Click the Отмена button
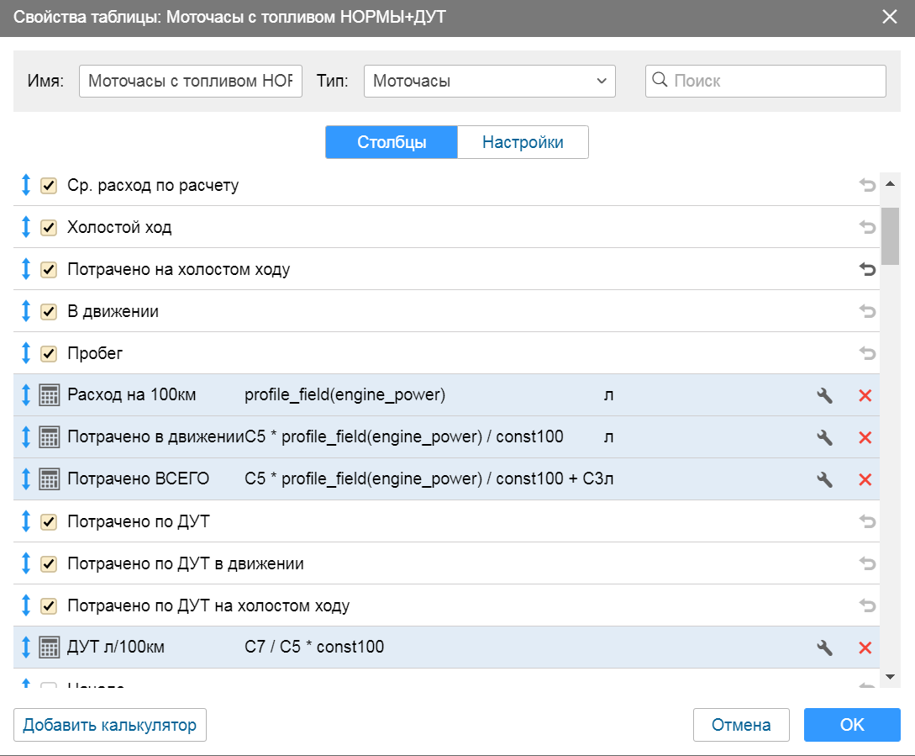The image size is (915, 756). (741, 725)
